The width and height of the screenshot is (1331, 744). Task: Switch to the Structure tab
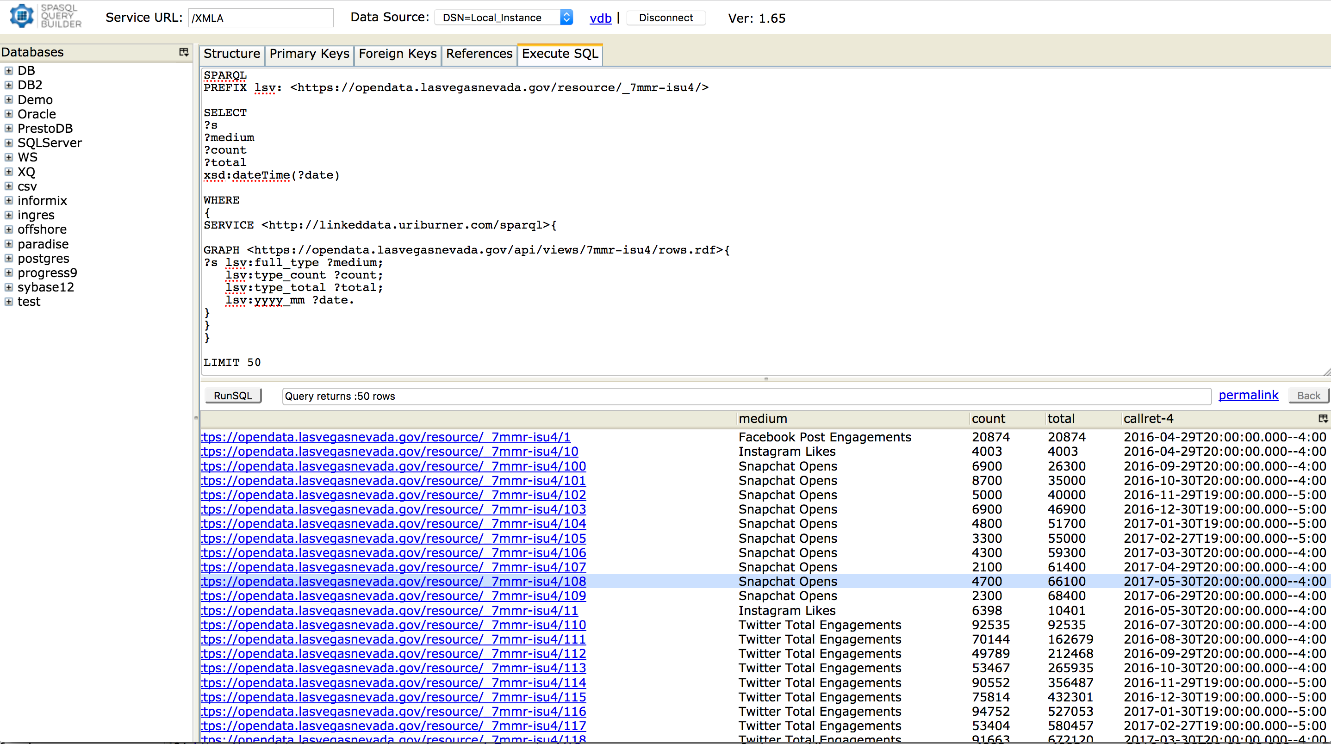[231, 54]
